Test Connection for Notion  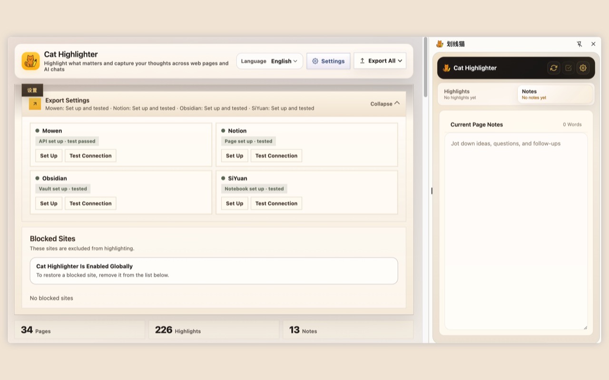(276, 156)
